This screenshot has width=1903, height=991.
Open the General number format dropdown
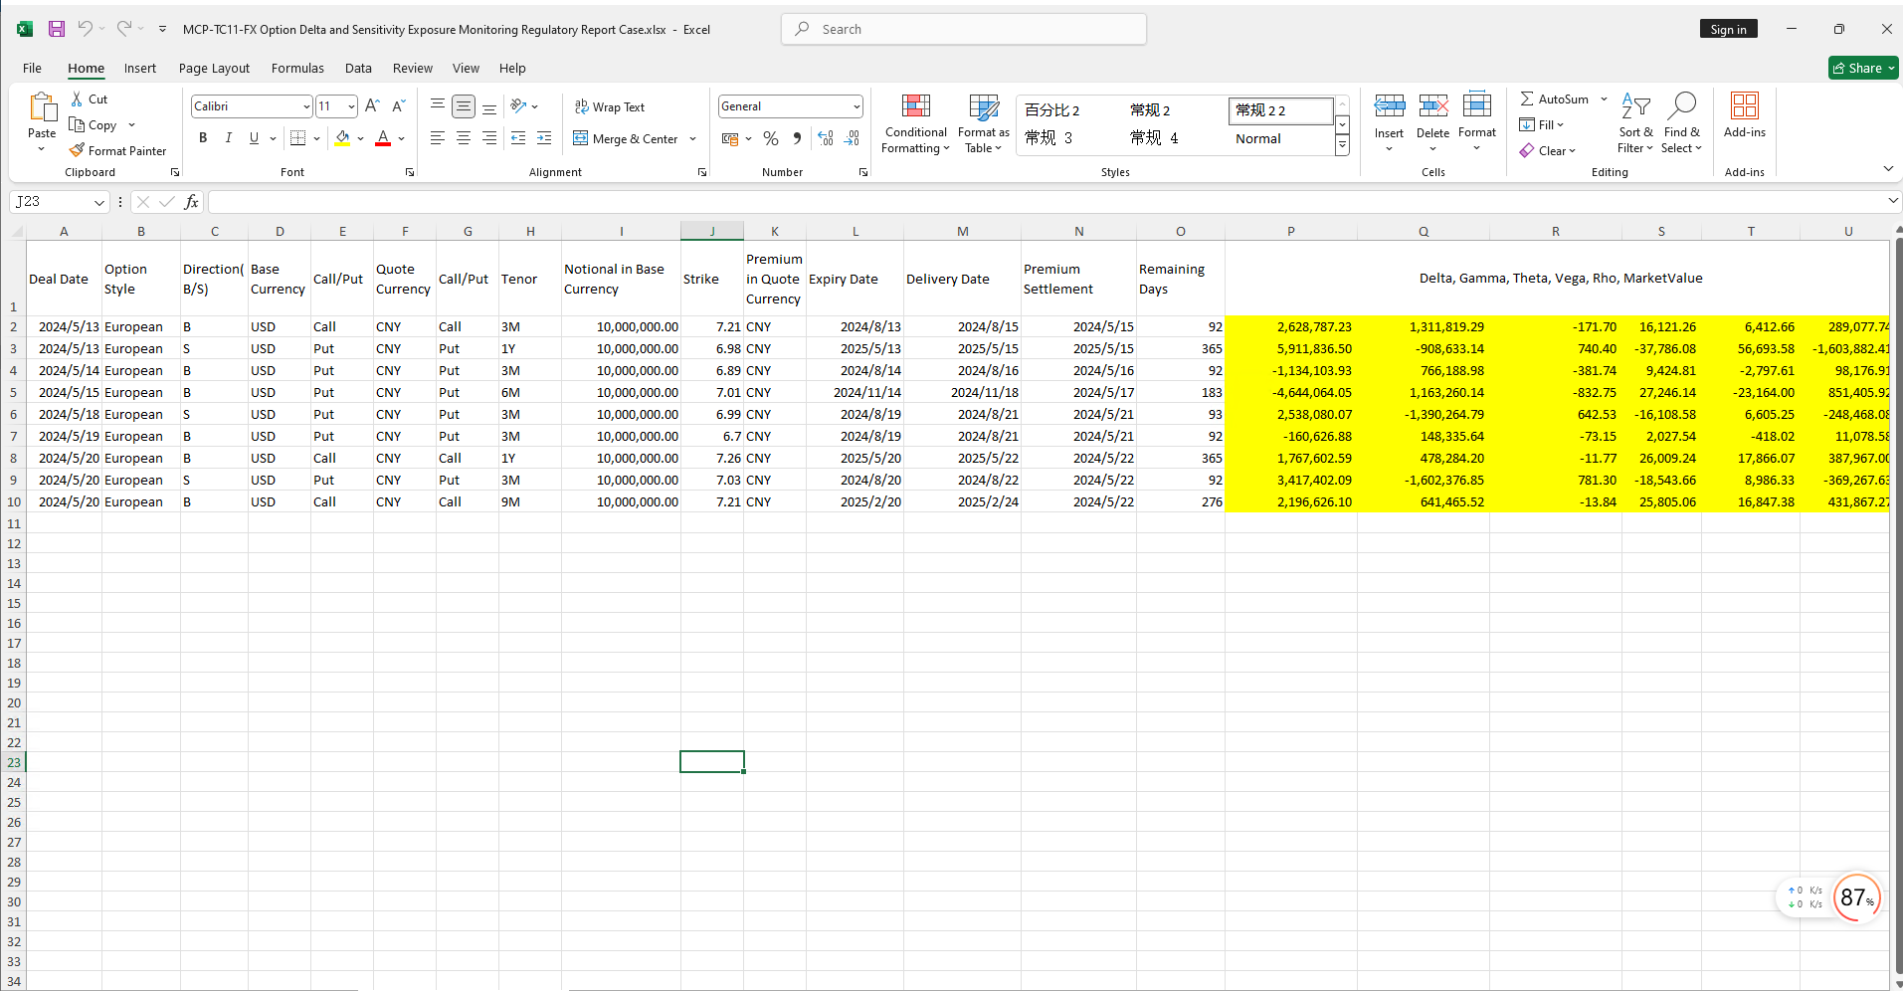(856, 106)
